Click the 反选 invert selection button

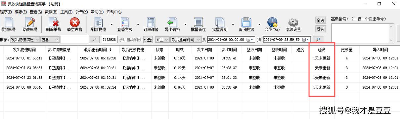pos(320,29)
